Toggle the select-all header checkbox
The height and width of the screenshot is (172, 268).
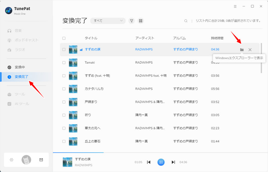coord(64,38)
